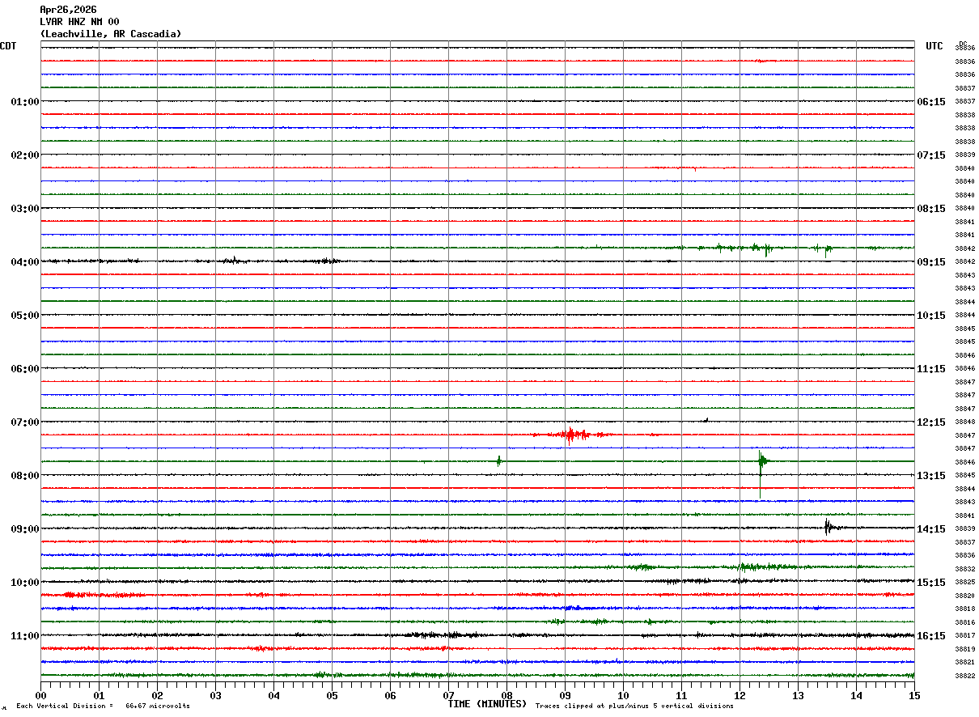This screenshot has height=717, width=979.
Task: Click the DC offset value 38819
Action: (x=964, y=649)
